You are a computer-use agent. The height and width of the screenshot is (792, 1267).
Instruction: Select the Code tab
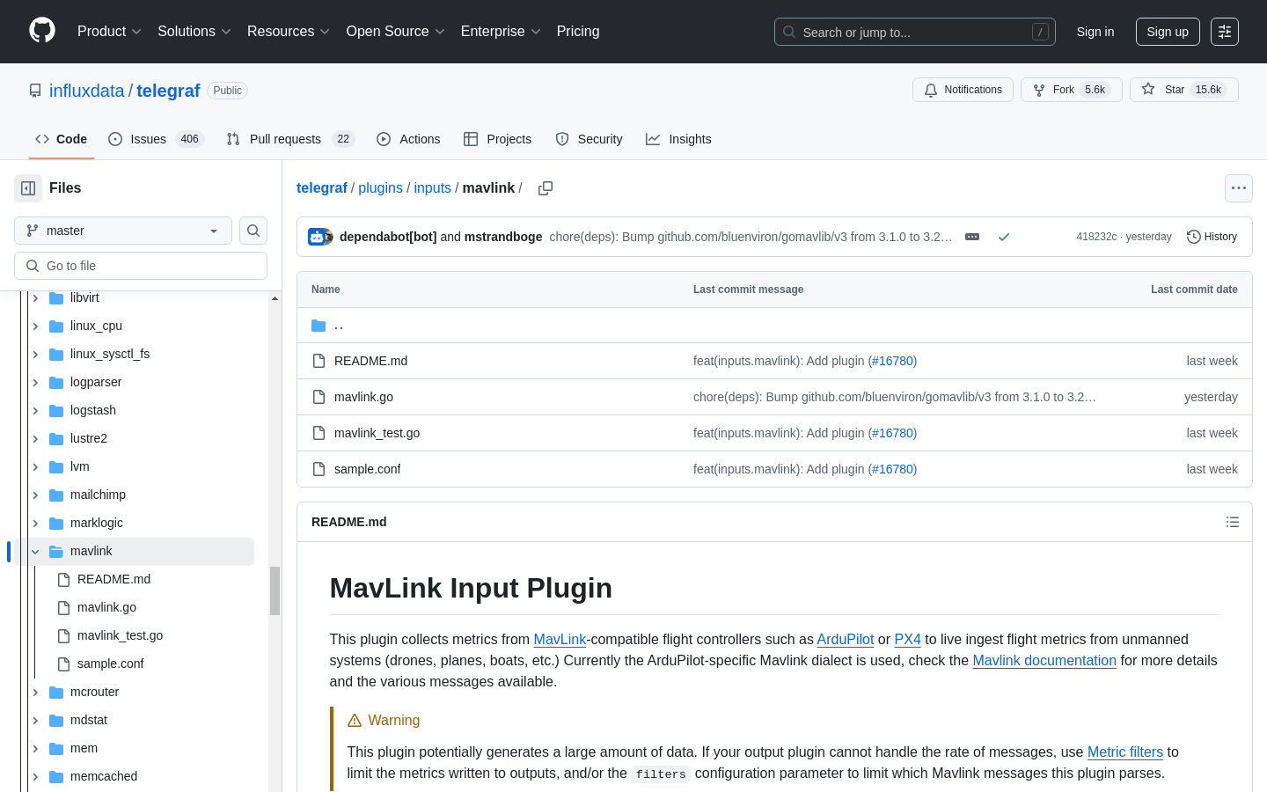[x=62, y=139]
